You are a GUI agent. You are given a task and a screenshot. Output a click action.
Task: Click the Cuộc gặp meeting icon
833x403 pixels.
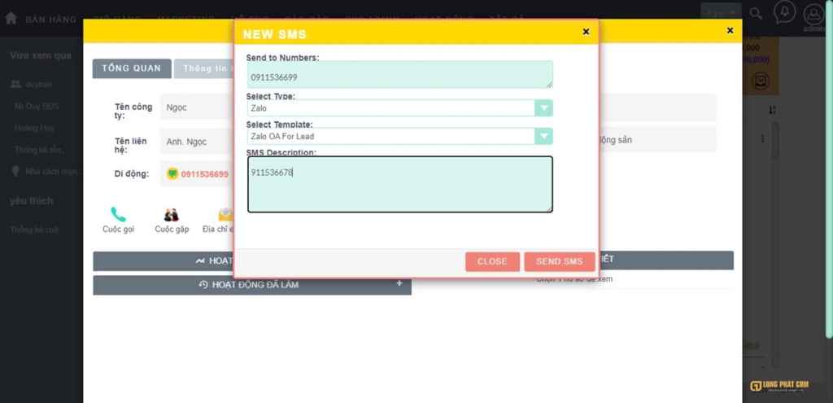(x=171, y=215)
